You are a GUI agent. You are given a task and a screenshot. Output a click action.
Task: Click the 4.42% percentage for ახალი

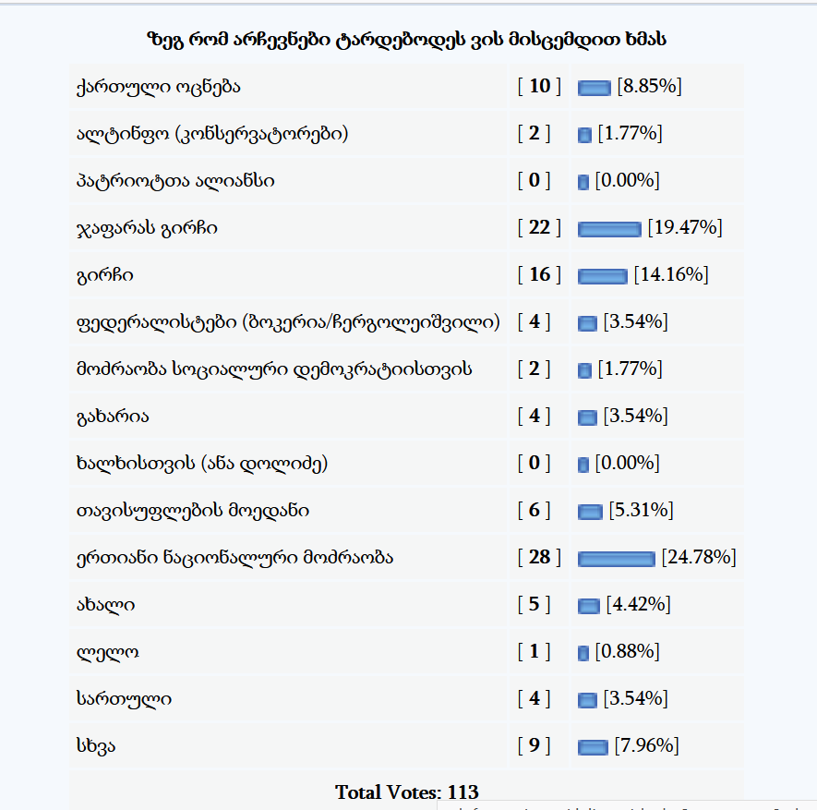pyautogui.click(x=638, y=605)
